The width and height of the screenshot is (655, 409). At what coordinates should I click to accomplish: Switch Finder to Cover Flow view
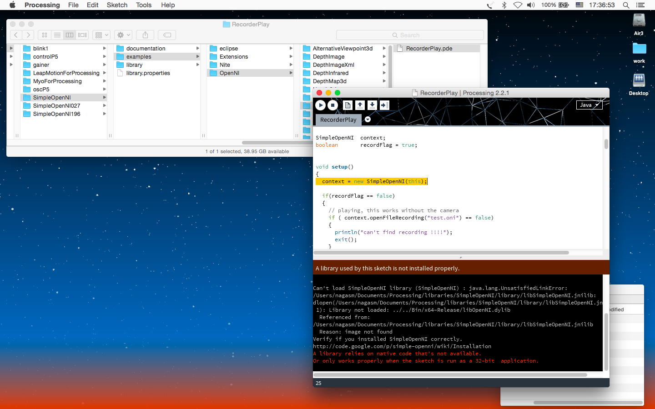pos(82,35)
